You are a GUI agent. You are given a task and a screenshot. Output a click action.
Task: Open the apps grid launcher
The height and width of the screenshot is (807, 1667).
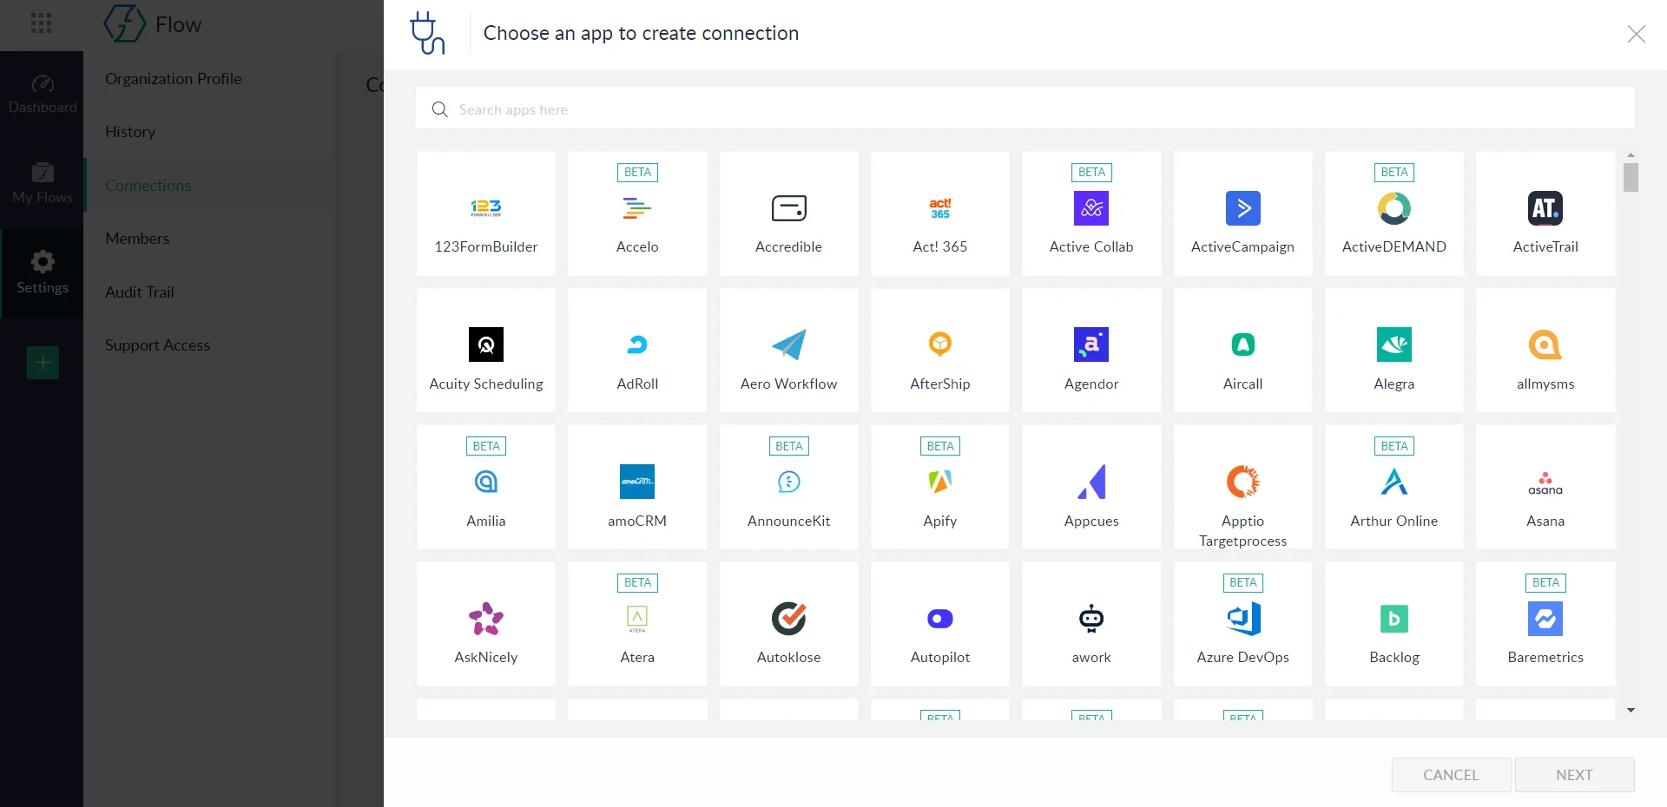point(41,23)
